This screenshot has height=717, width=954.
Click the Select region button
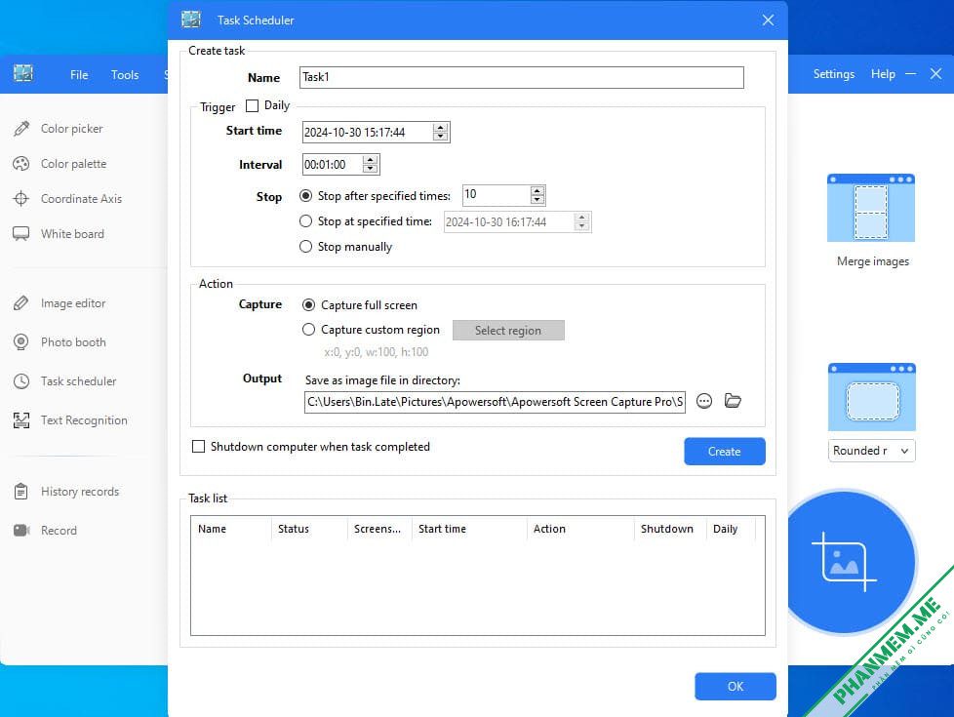508,331
